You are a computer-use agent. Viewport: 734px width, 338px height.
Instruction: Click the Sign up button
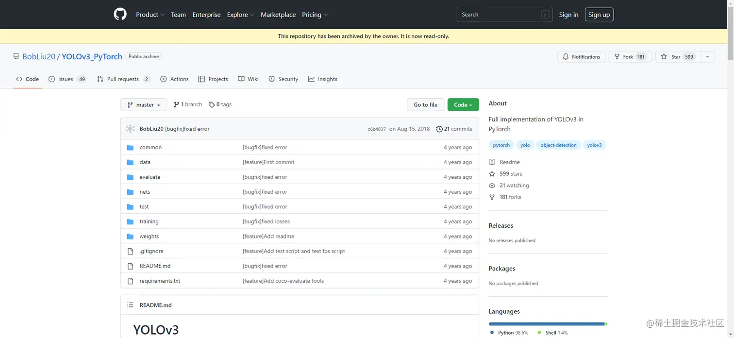coord(599,15)
